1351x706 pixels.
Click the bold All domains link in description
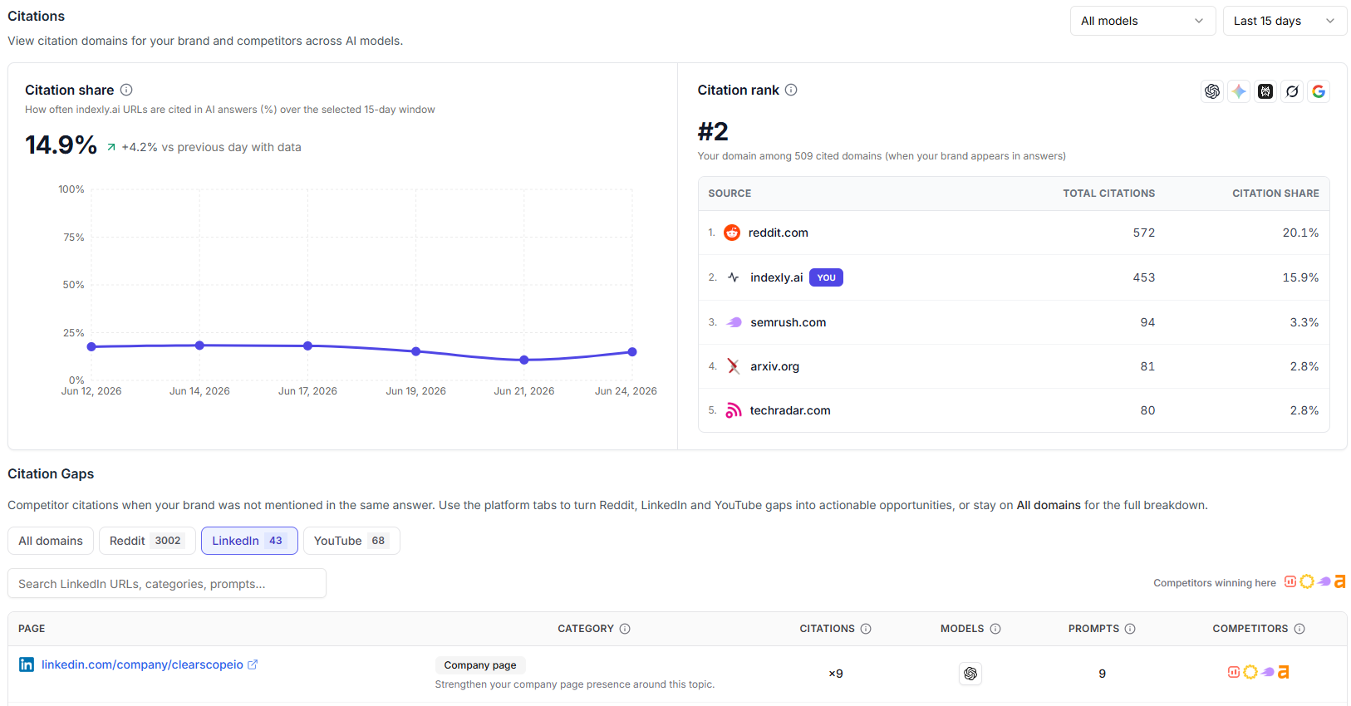pos(1049,505)
